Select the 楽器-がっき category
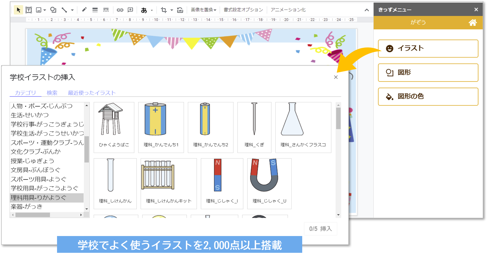Viewport: 487px width, 257px height. tap(27, 207)
